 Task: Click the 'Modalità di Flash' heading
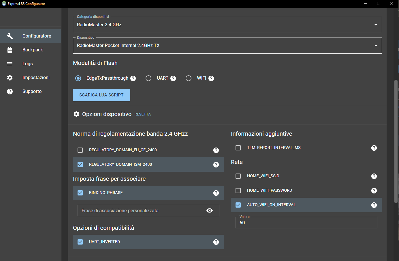click(x=95, y=63)
